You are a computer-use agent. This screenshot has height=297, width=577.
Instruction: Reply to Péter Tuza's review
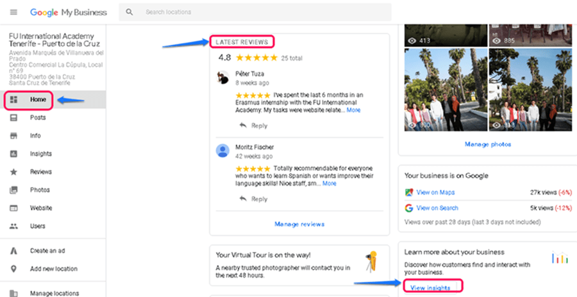click(x=253, y=125)
